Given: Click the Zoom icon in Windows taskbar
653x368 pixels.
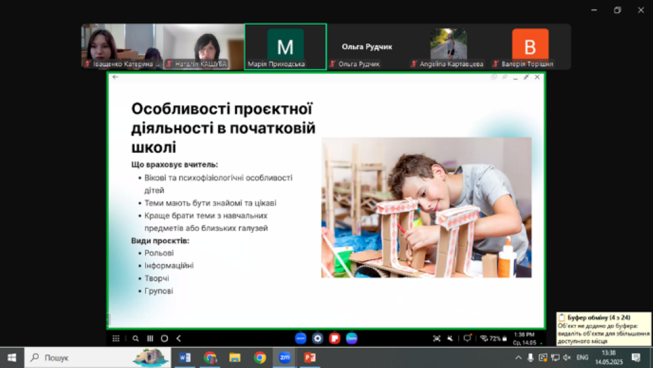Looking at the screenshot, I should 285,358.
